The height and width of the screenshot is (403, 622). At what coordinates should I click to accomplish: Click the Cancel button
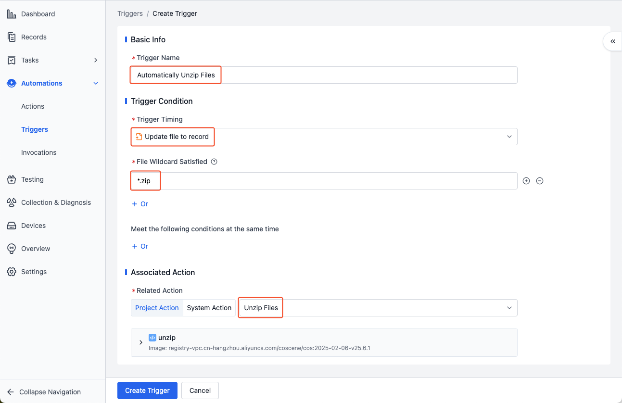tap(200, 390)
